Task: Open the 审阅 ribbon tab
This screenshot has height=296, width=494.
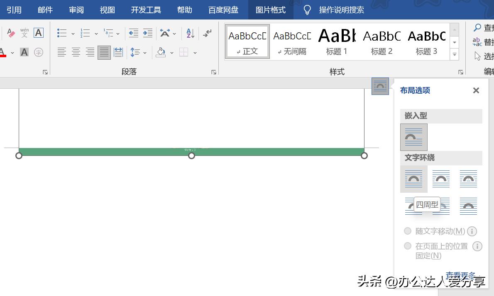Action: coord(76,10)
